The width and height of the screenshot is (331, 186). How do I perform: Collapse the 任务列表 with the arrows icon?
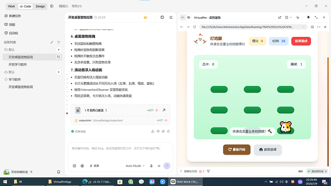(x=52, y=42)
